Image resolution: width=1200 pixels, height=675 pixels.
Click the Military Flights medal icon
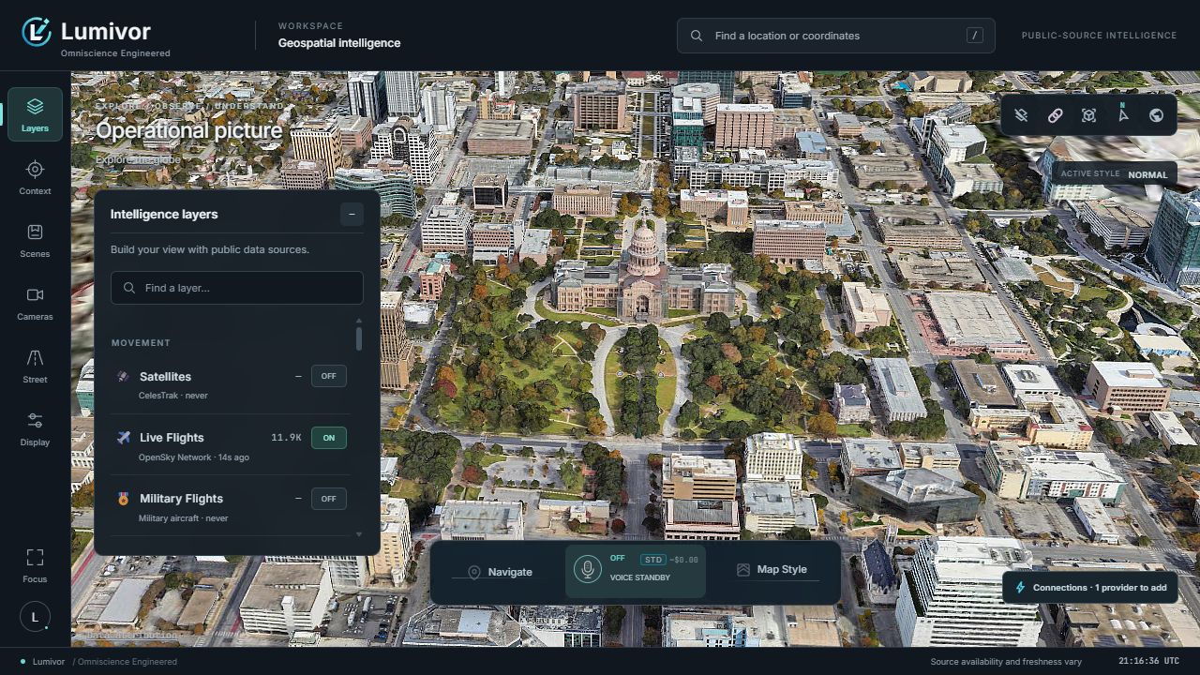pos(123,499)
